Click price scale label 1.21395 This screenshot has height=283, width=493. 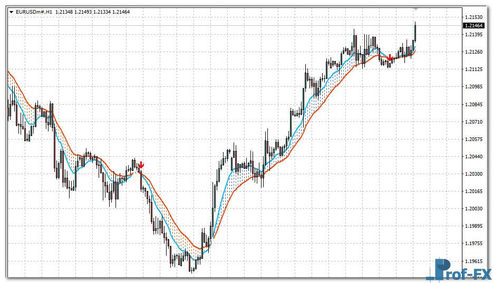point(474,35)
